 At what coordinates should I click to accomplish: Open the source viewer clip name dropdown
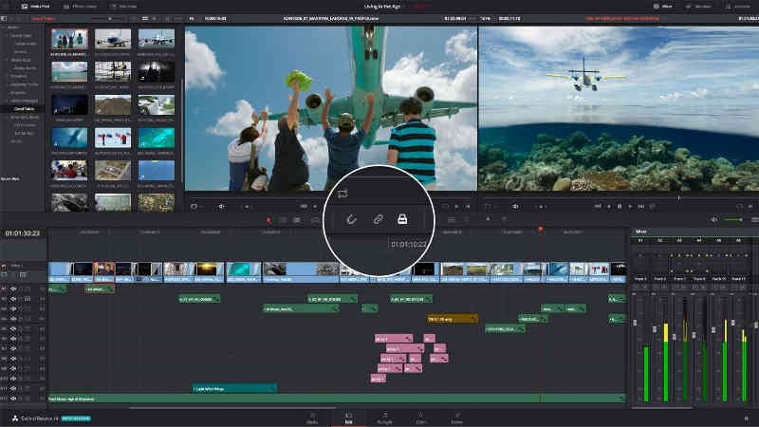pos(330,18)
